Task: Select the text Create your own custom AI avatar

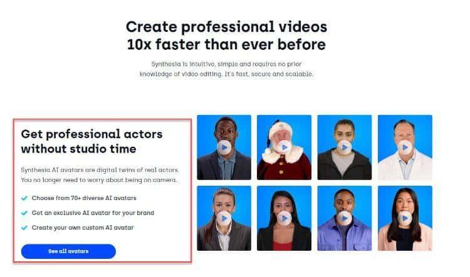Action: coord(83,228)
